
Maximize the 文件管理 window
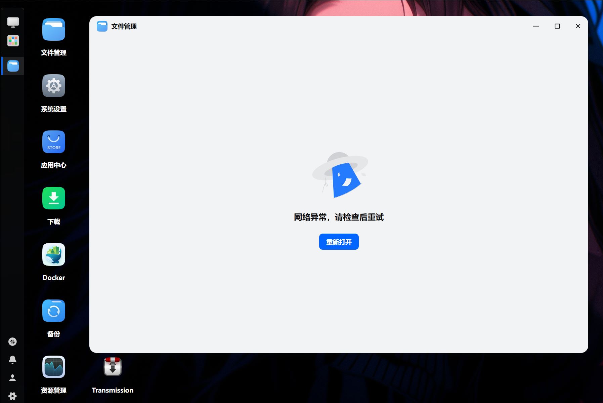point(557,26)
